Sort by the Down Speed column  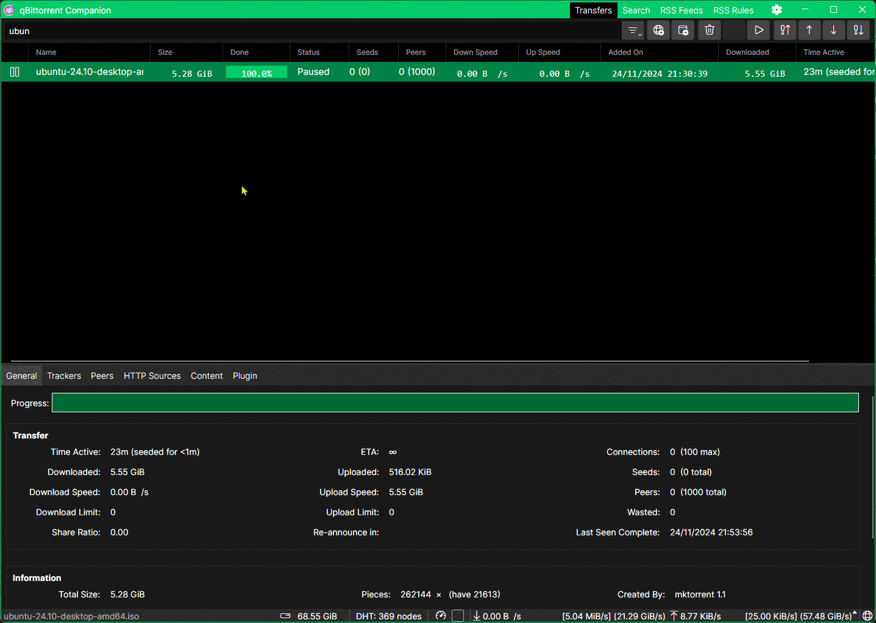coord(482,52)
